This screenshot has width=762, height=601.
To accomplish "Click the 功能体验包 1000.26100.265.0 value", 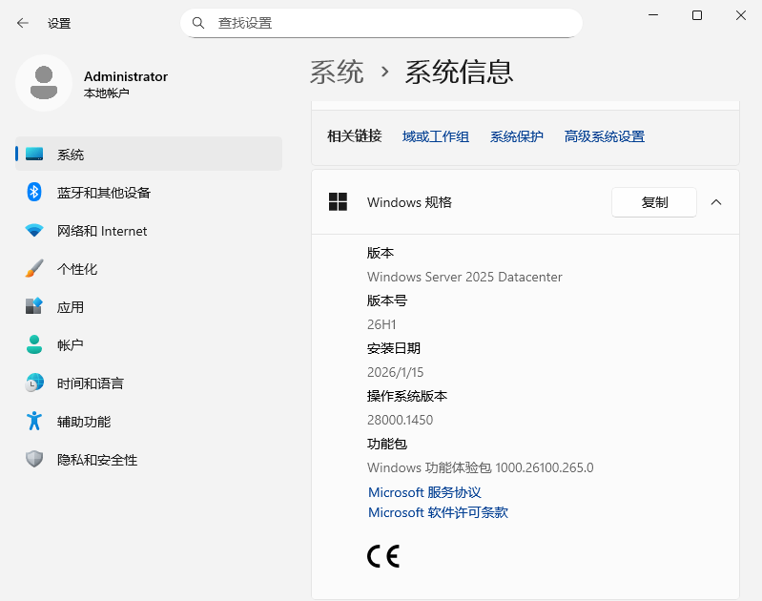I will coord(480,467).
